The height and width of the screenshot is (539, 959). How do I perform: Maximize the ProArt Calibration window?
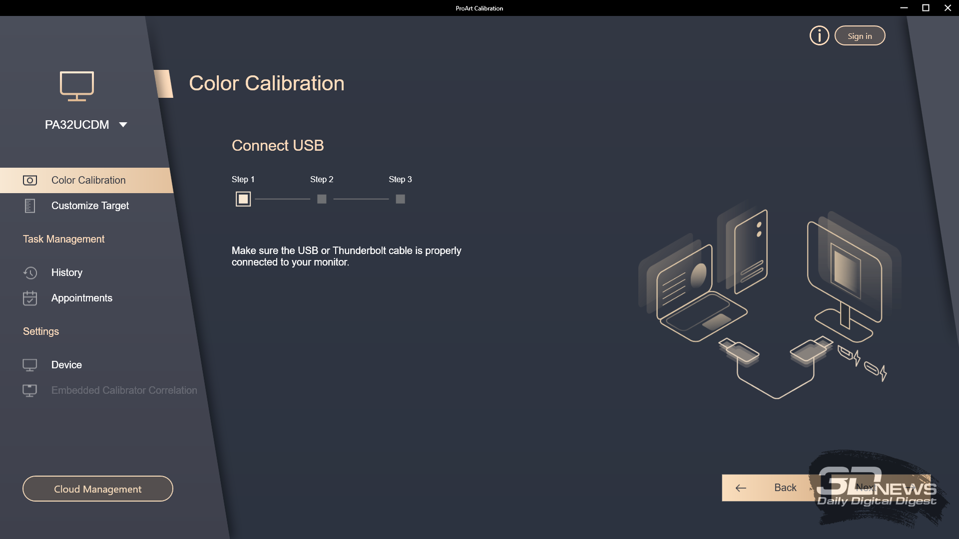click(926, 8)
